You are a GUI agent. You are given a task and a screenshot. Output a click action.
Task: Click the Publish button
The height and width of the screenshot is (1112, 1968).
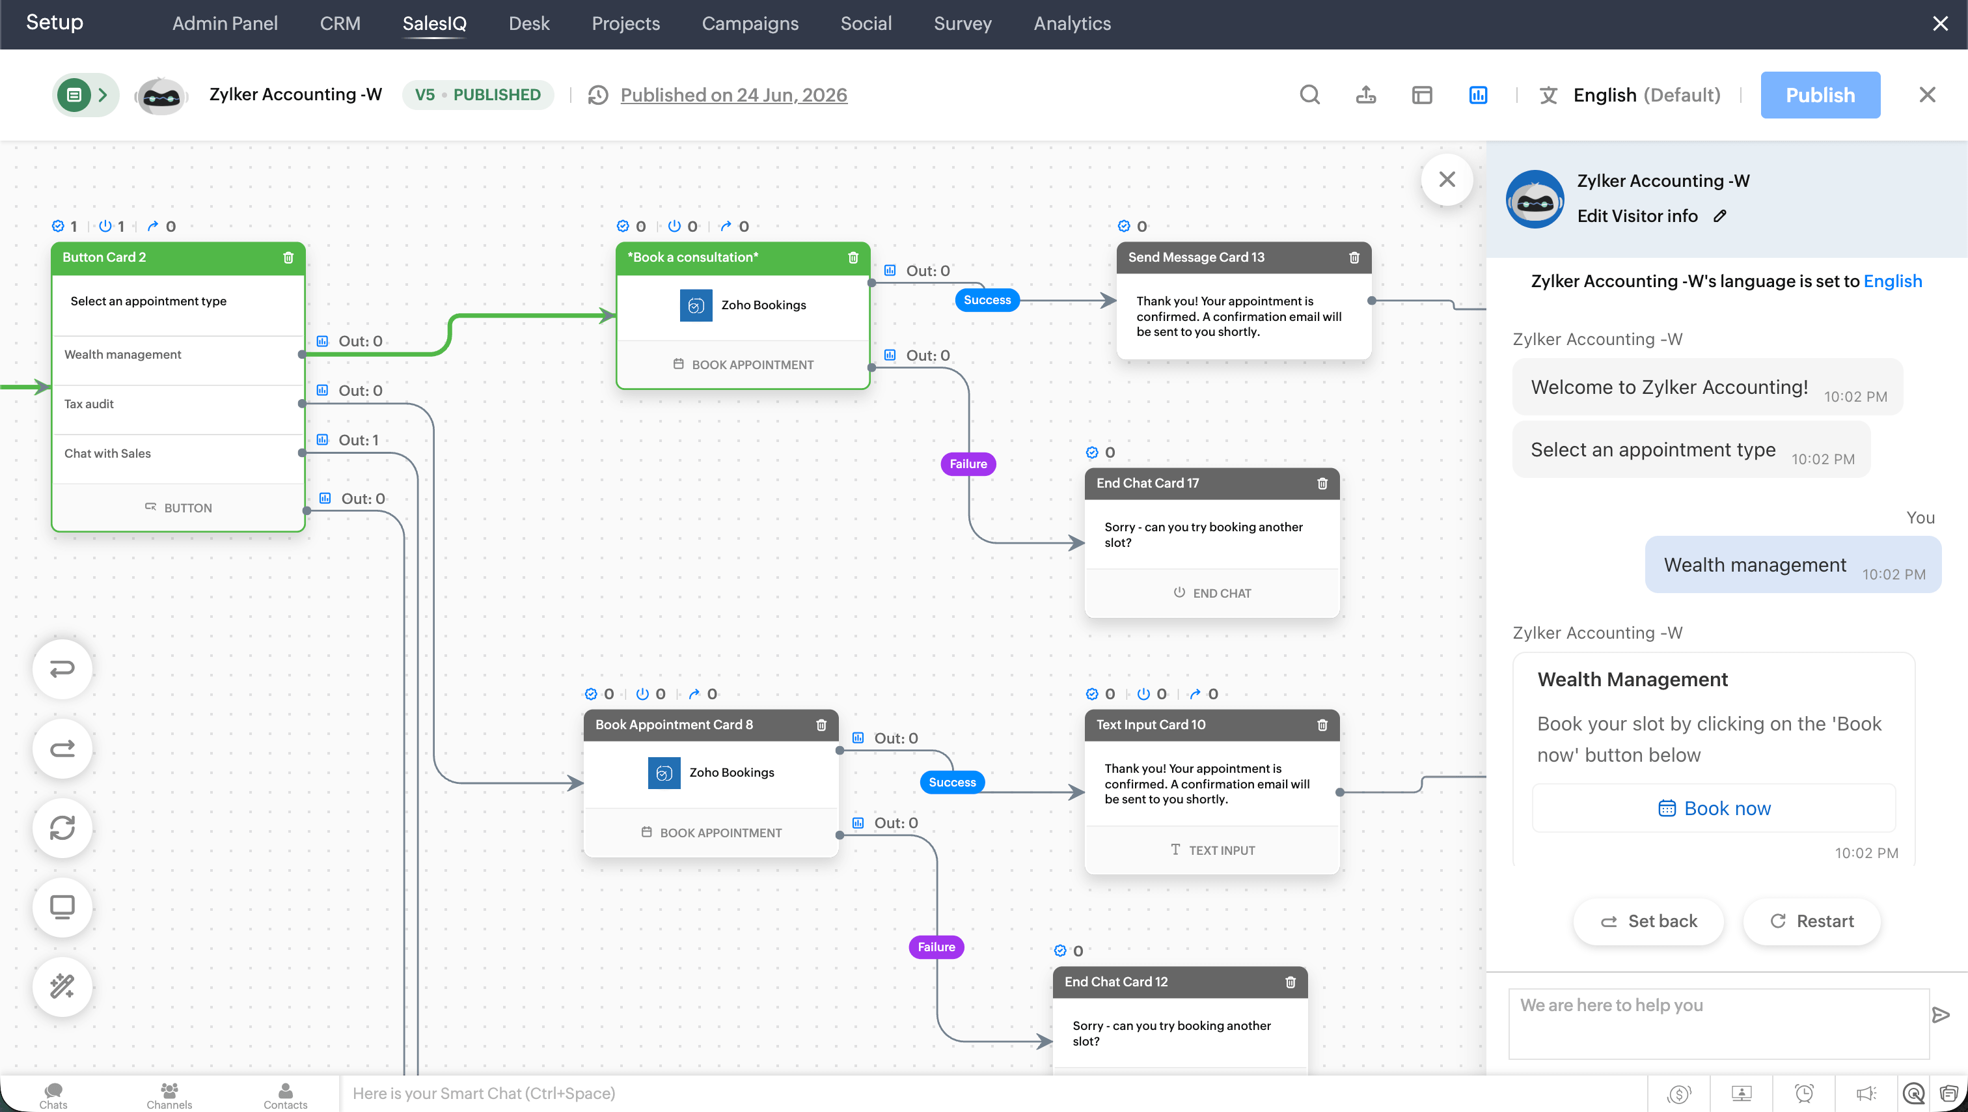(1820, 95)
